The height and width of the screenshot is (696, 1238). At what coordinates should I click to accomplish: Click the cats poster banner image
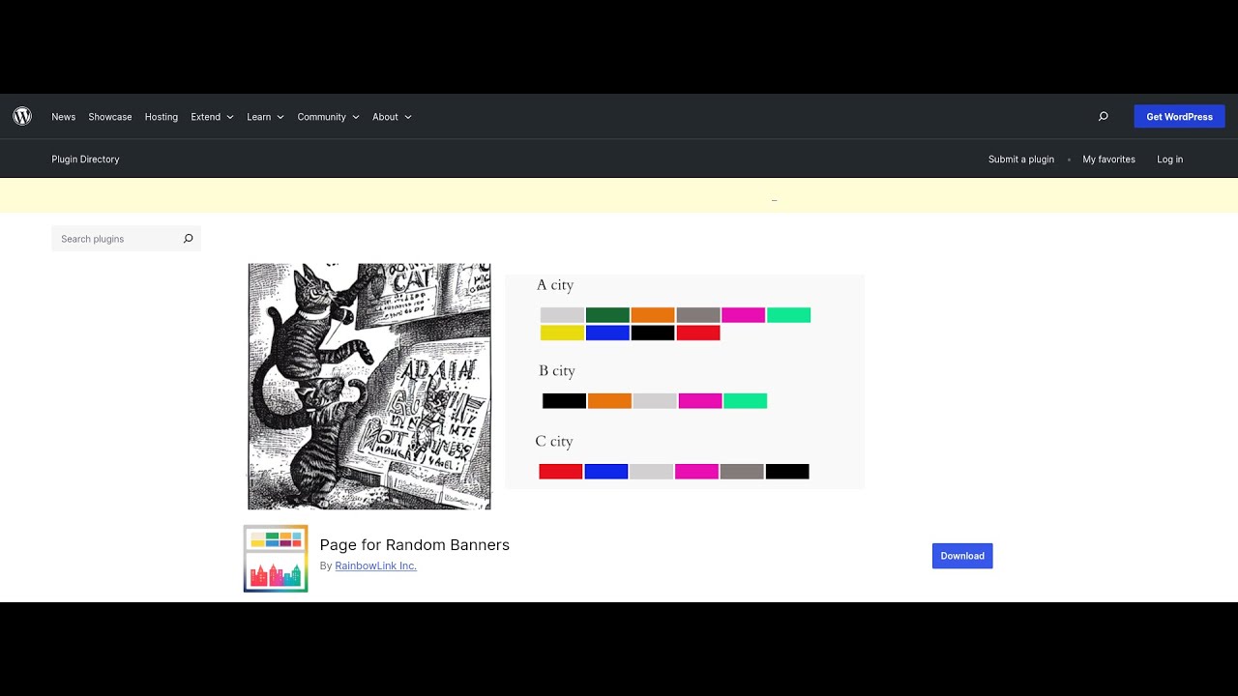[x=369, y=387]
